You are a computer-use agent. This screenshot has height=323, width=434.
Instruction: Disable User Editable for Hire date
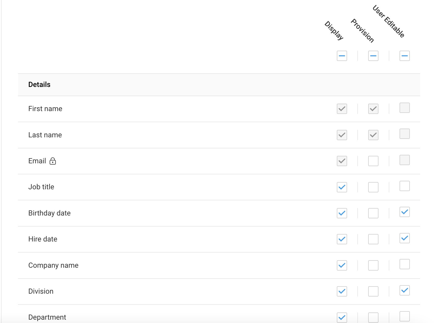click(404, 238)
